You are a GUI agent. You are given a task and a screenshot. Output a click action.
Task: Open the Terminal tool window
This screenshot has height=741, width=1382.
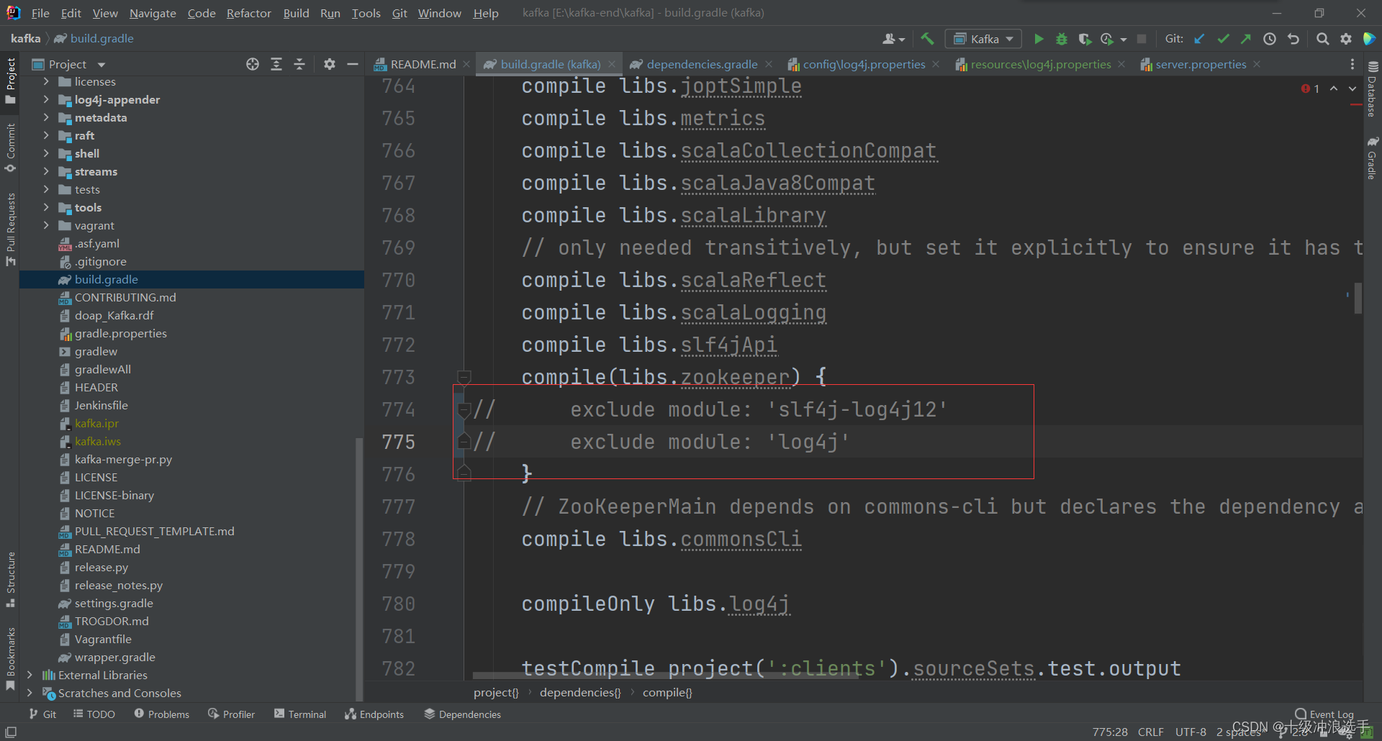(x=300, y=714)
